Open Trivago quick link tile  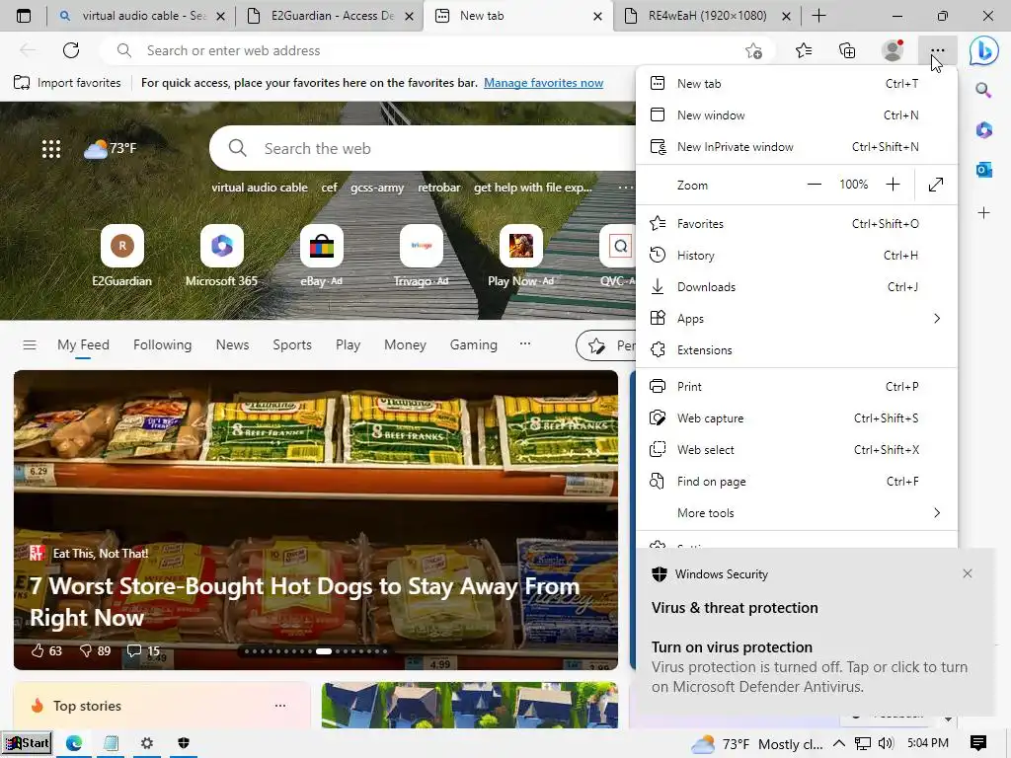(x=421, y=256)
